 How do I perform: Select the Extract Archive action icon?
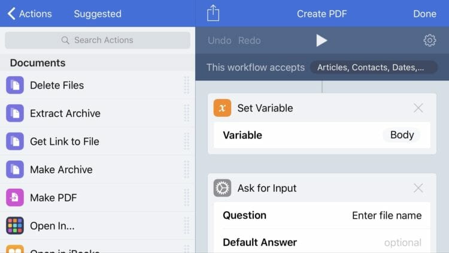pos(15,113)
